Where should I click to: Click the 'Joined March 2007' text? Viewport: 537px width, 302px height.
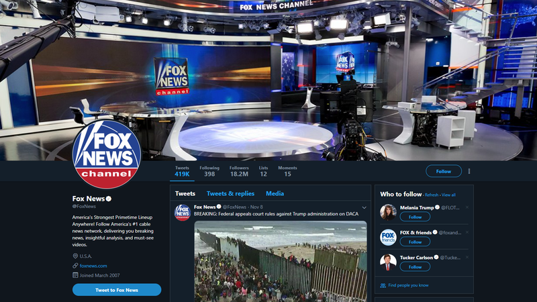(x=99, y=275)
